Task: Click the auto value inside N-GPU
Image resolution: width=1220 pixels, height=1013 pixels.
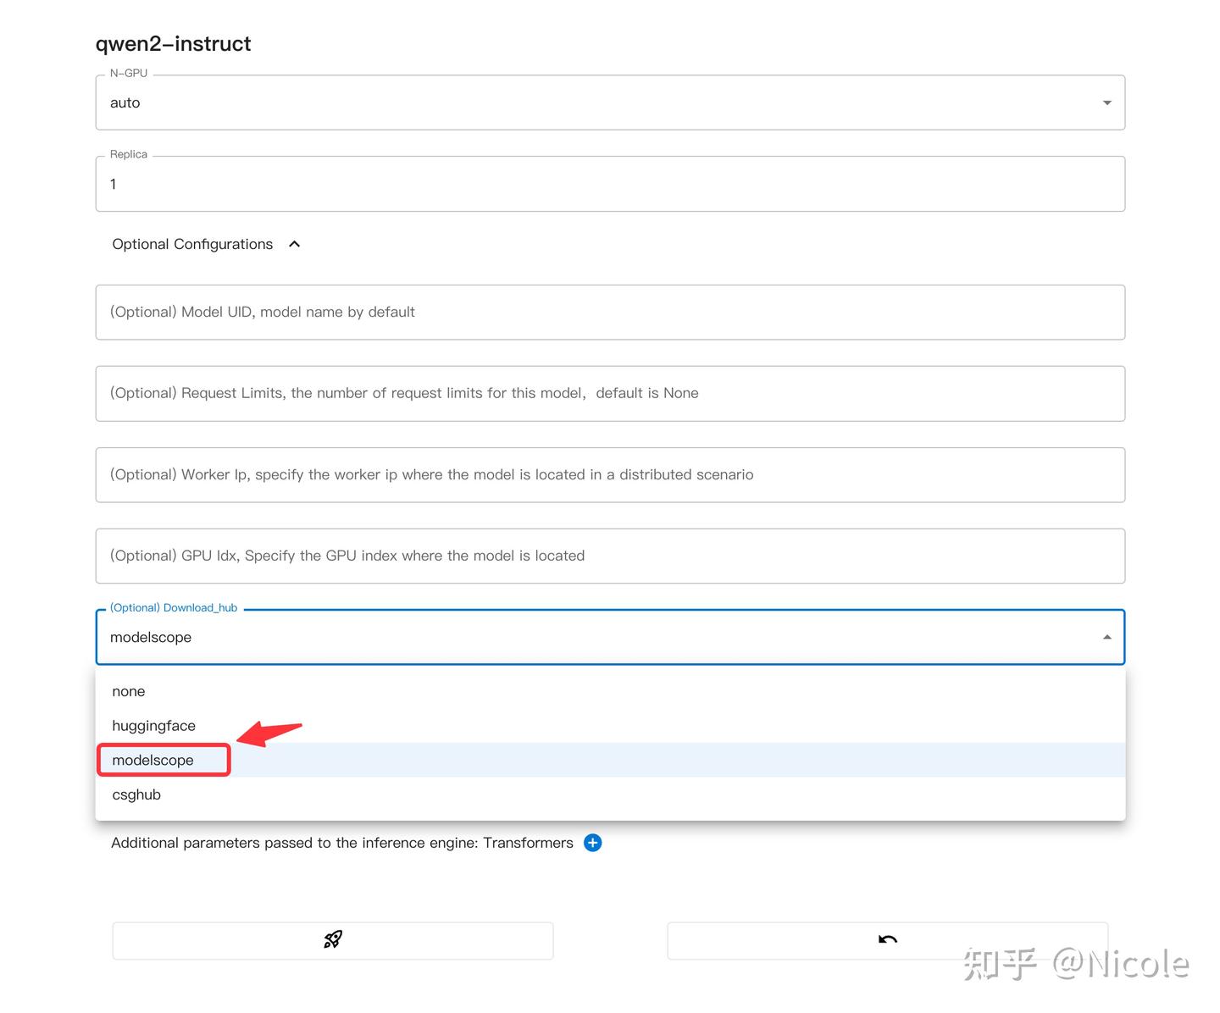Action: pos(125,102)
